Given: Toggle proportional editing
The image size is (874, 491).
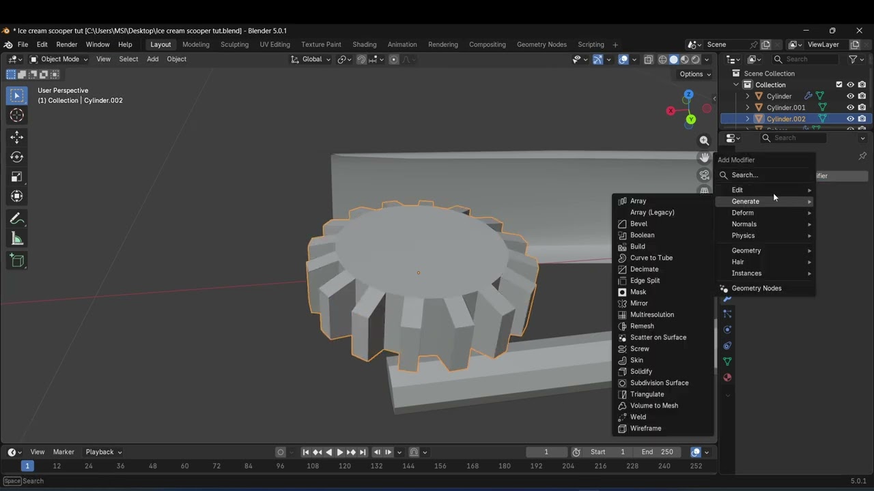Looking at the screenshot, I should (393, 59).
